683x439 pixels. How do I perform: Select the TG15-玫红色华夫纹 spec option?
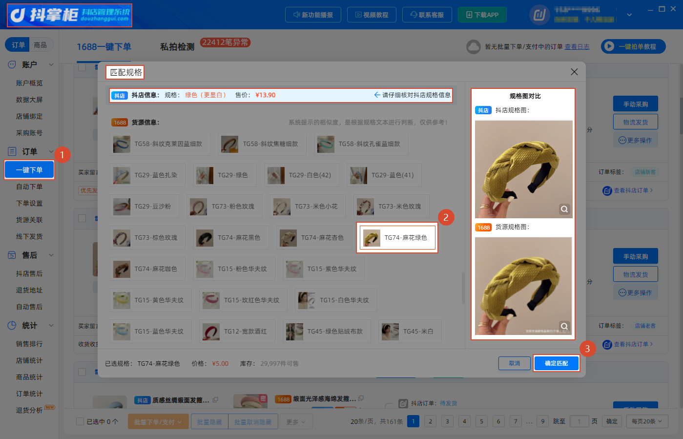243,300
